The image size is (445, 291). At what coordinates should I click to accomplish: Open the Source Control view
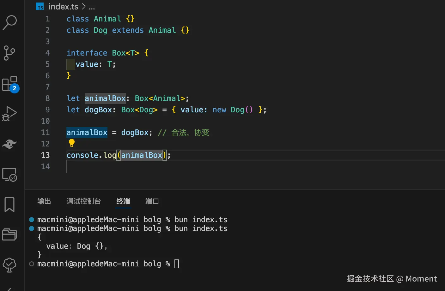pos(9,53)
